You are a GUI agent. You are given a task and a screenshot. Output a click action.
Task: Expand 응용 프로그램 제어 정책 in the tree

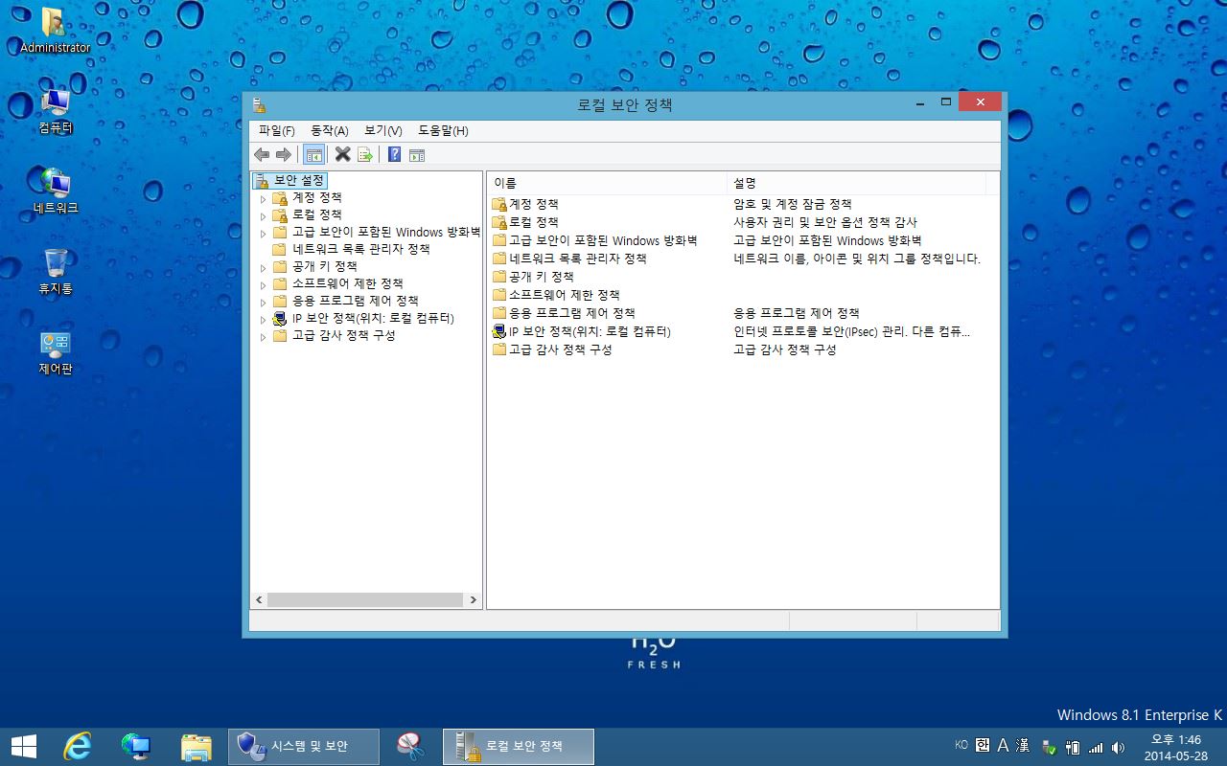[x=263, y=303]
